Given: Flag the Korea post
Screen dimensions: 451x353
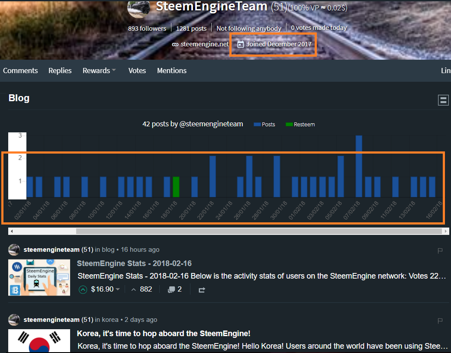Looking at the screenshot, I should (440, 321).
